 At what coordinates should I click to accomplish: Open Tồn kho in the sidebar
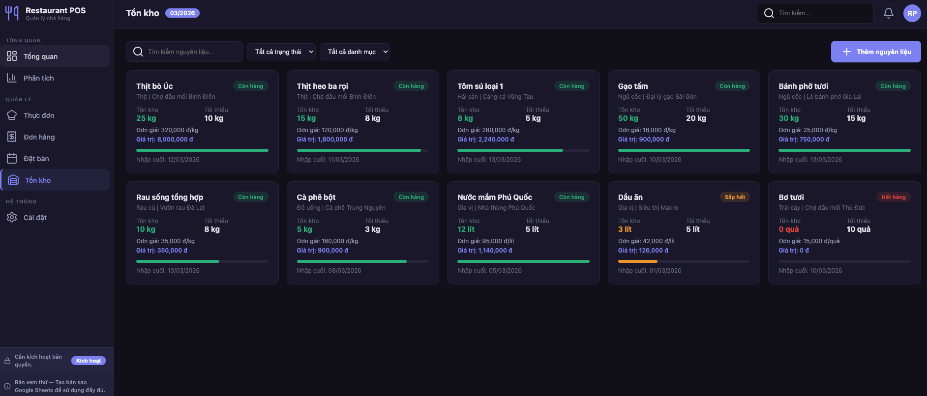point(55,180)
